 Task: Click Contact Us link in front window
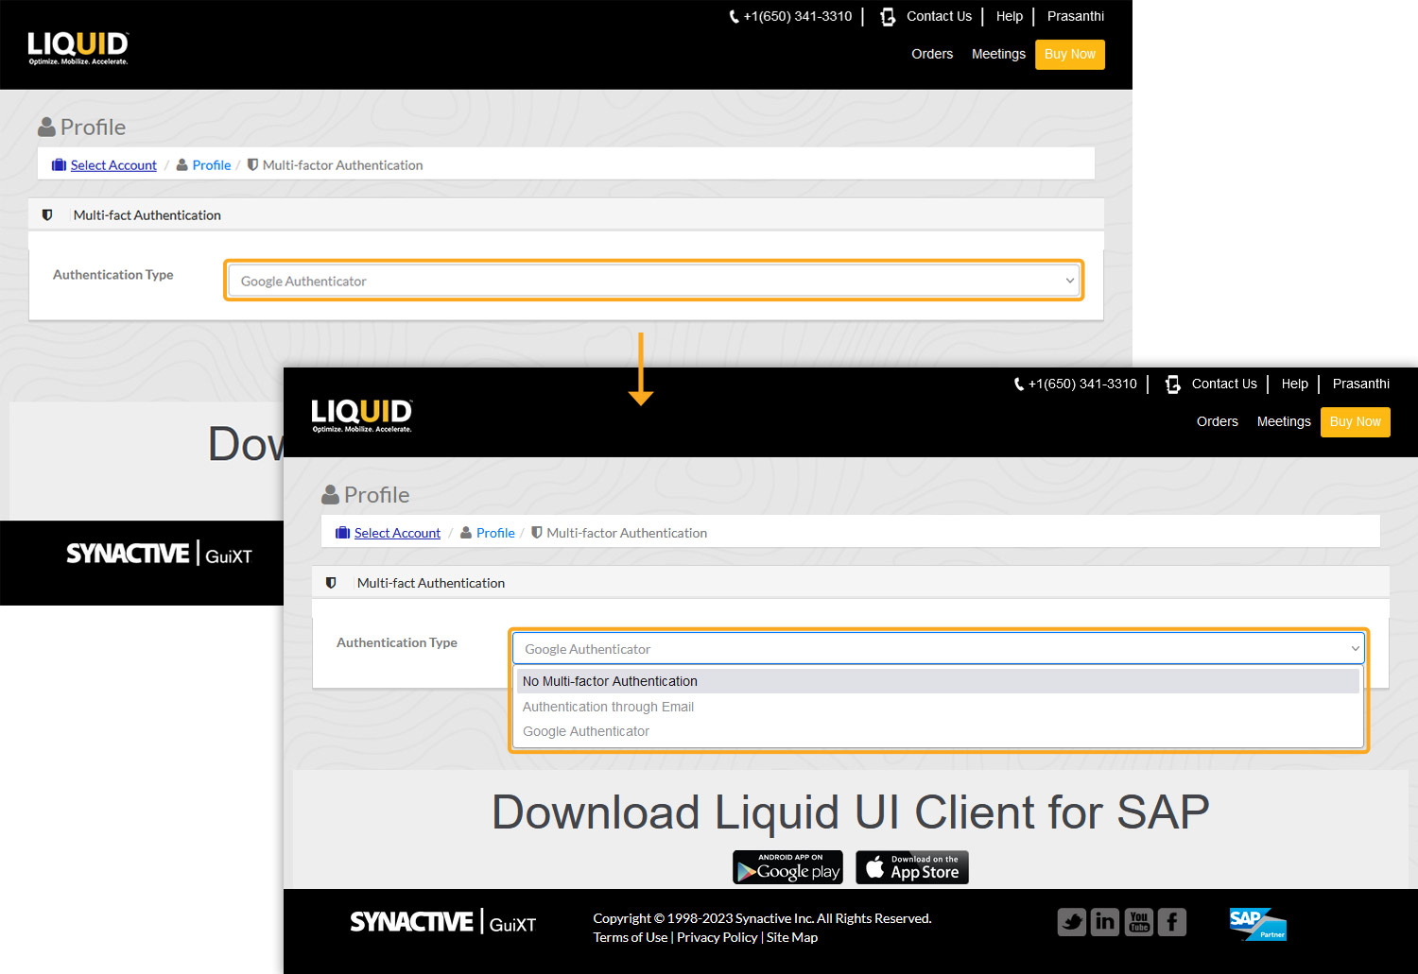(1224, 384)
